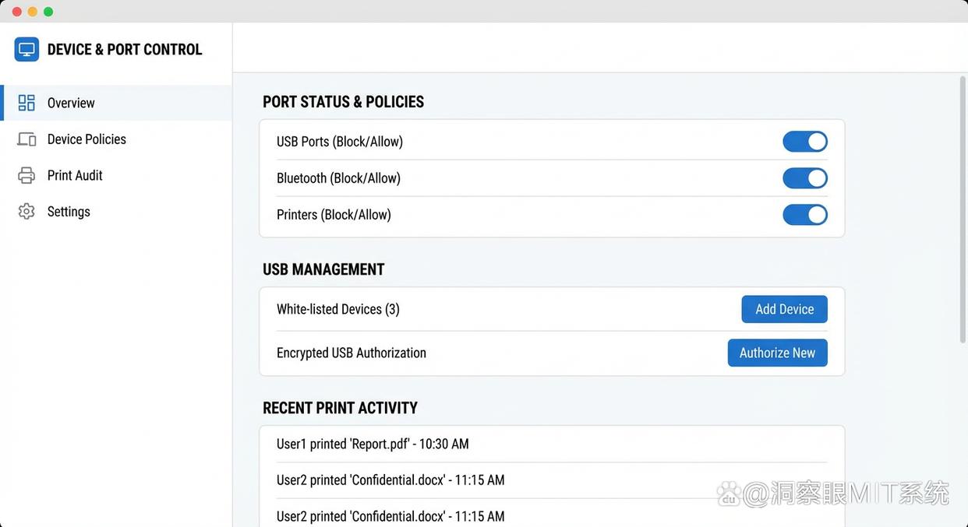
Task: Click the green maximize window button
Action: coord(48,12)
